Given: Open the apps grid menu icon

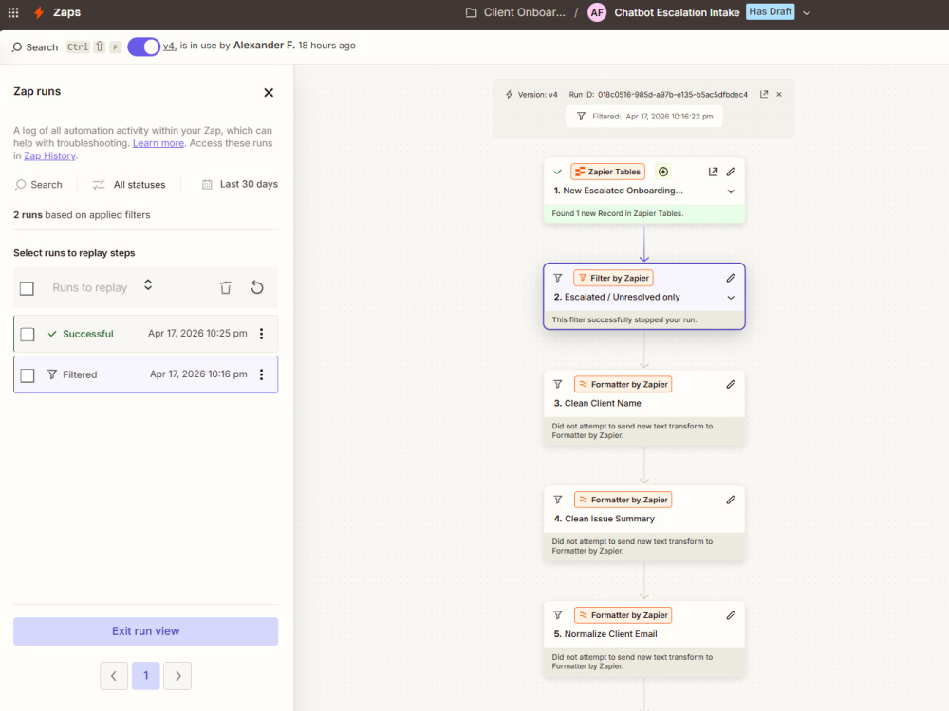Looking at the screenshot, I should [x=13, y=12].
